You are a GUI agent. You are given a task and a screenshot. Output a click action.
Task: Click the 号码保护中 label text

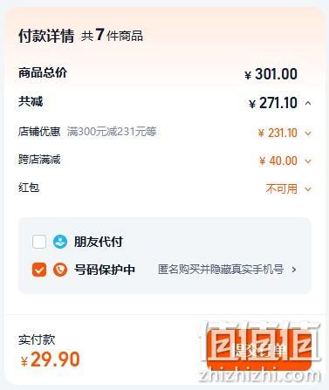click(x=105, y=270)
